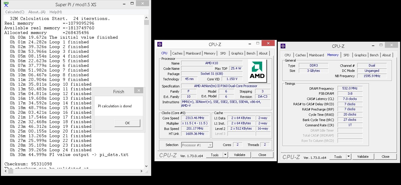Click the Super PI logo icon in title bar
This screenshot has height=185, width=401.
coord(6,4)
